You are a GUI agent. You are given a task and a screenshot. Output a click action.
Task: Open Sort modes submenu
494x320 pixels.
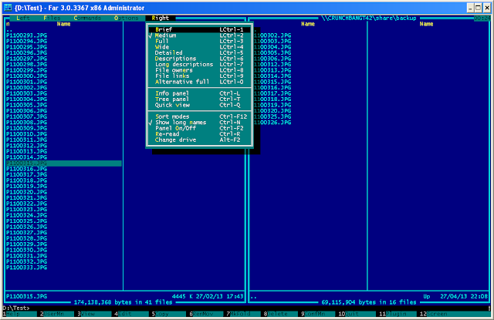coord(199,116)
